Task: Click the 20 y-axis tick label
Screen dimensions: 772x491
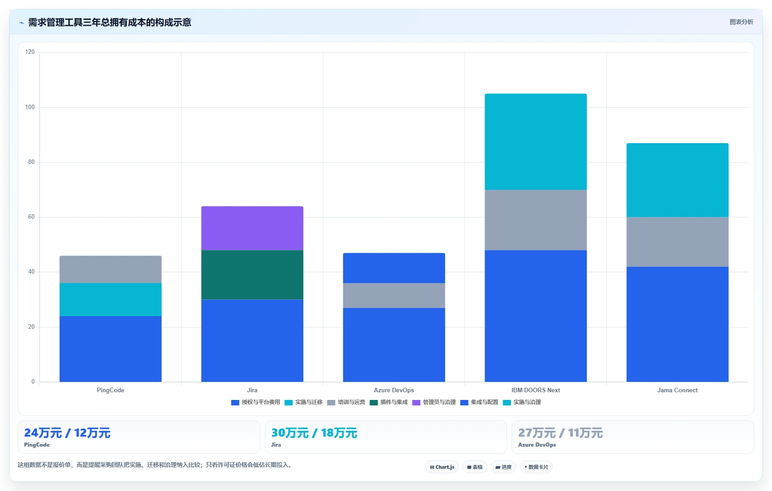Action: (31, 327)
